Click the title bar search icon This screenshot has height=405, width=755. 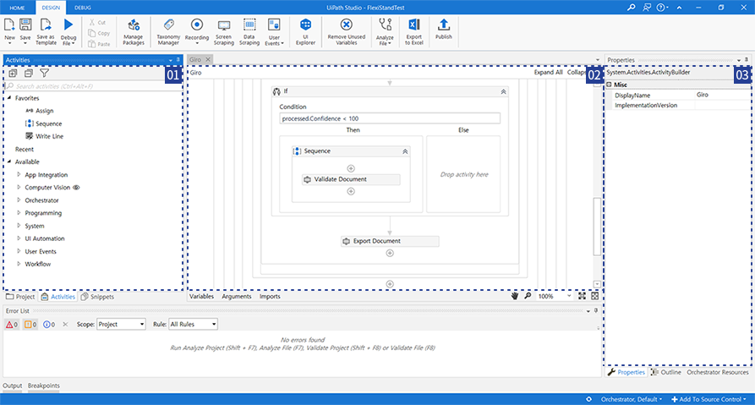[x=632, y=8]
